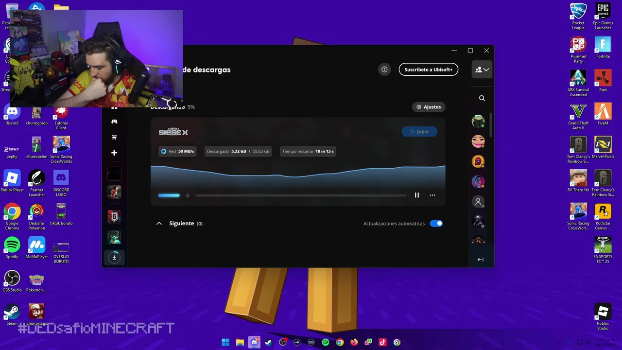Viewport: 622px width, 350px height.
Task: Click Suscríbete a Ubisoft+ button
Action: point(428,70)
